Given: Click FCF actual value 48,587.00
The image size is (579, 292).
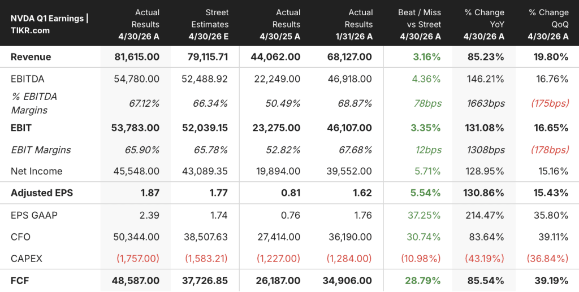Looking at the screenshot, I should (136, 281).
